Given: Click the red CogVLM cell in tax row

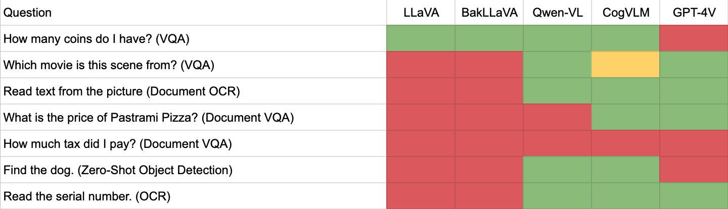Looking at the screenshot, I should (x=626, y=143).
